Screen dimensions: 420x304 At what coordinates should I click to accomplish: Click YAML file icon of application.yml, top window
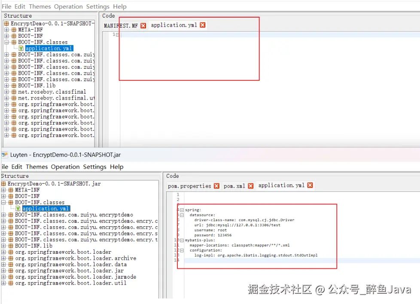(21, 49)
